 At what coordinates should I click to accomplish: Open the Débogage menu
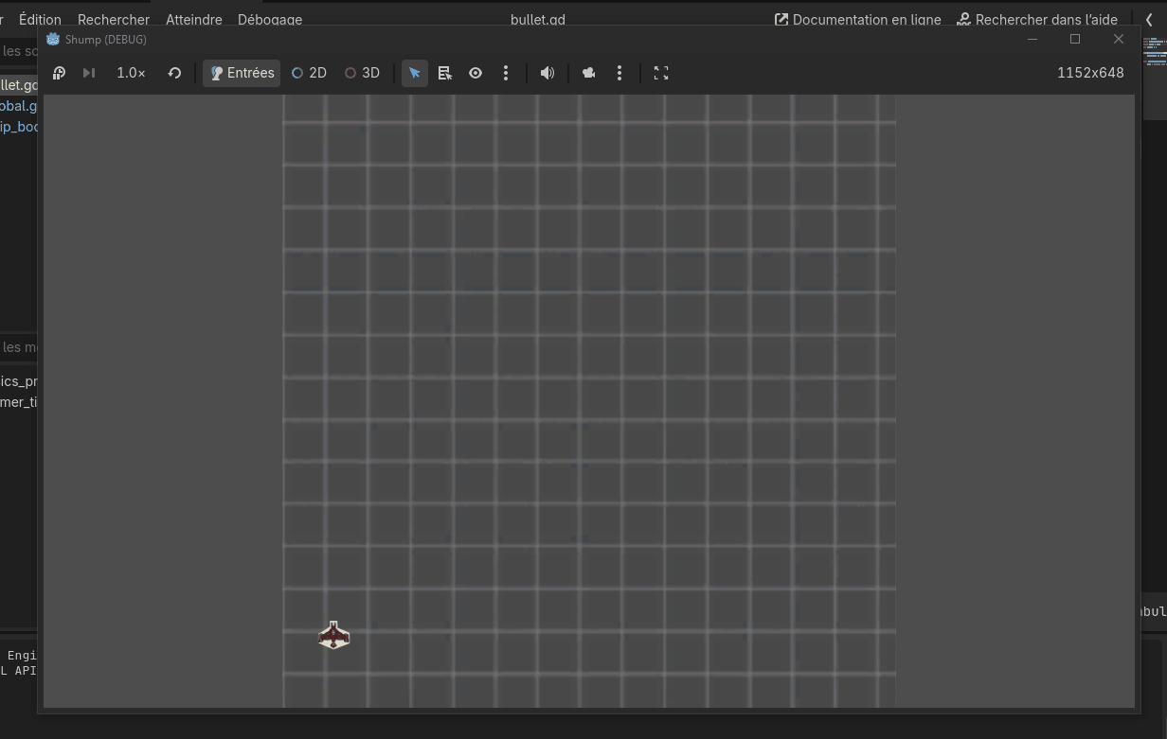(x=270, y=19)
